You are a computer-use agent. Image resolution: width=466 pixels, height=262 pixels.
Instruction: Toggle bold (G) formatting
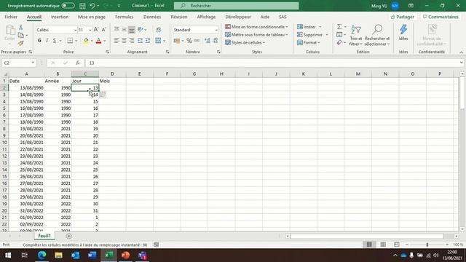39,41
